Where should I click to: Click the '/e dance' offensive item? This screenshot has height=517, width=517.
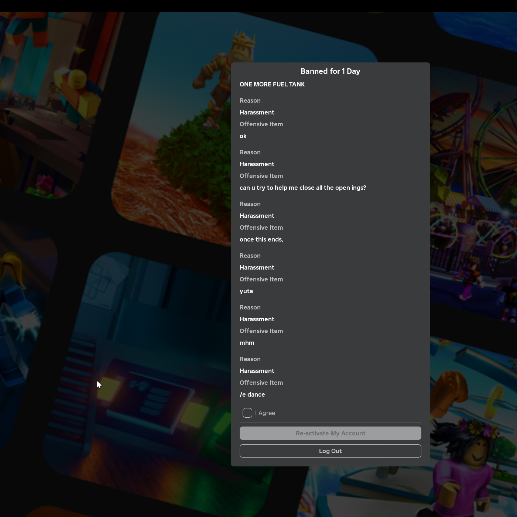[x=252, y=394]
